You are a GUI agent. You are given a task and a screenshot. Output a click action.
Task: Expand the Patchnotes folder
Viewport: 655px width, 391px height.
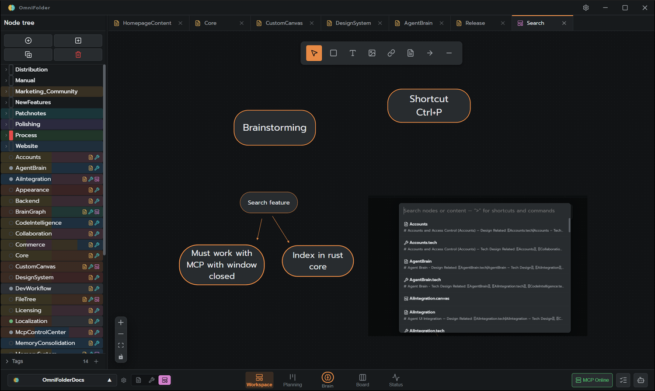6,113
